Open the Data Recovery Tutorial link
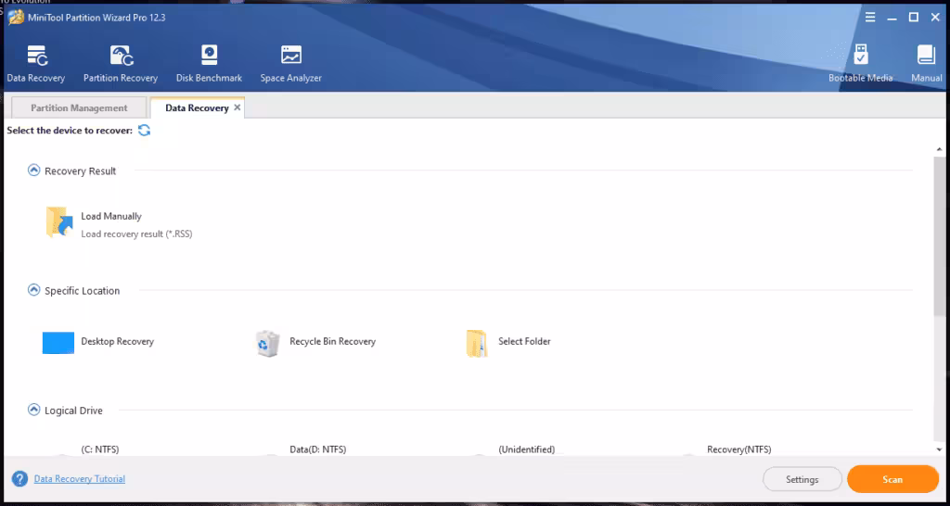This screenshot has width=950, height=506. point(80,479)
